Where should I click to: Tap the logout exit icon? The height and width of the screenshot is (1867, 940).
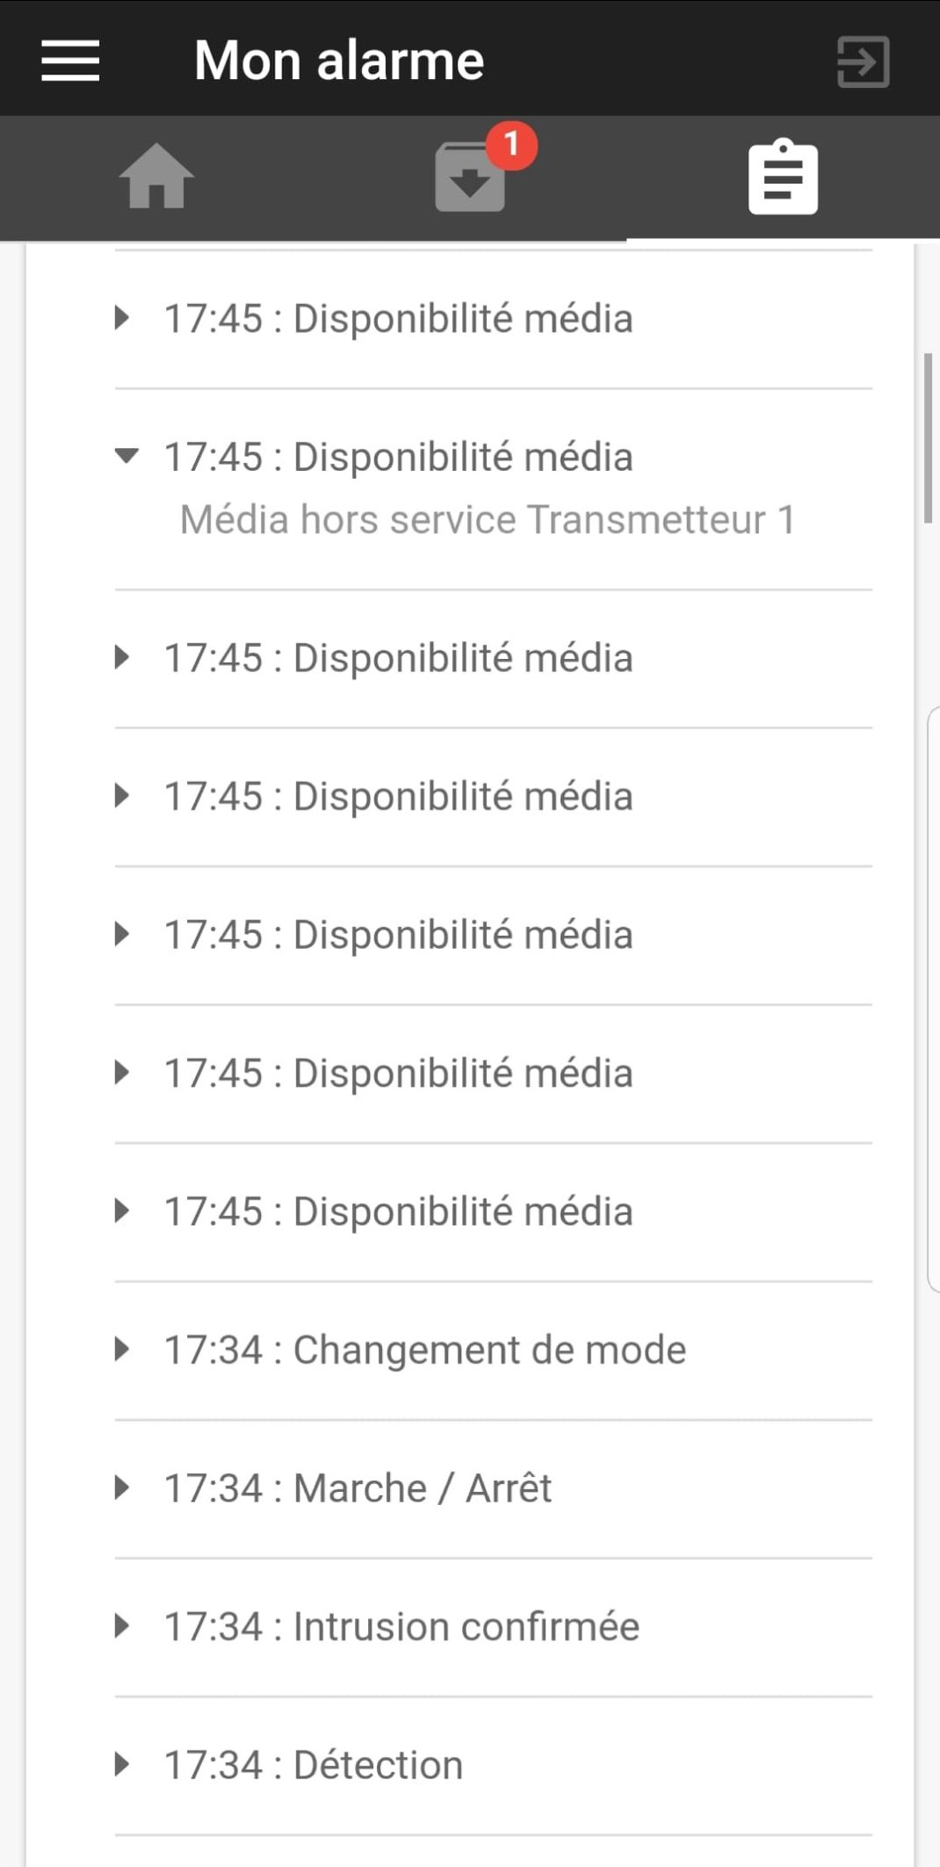[863, 62]
